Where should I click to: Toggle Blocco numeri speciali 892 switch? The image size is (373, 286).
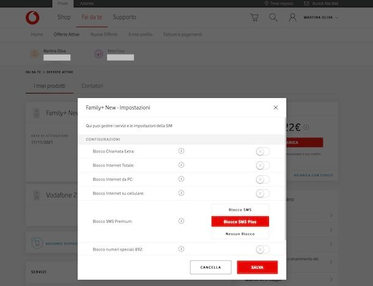pyautogui.click(x=262, y=249)
